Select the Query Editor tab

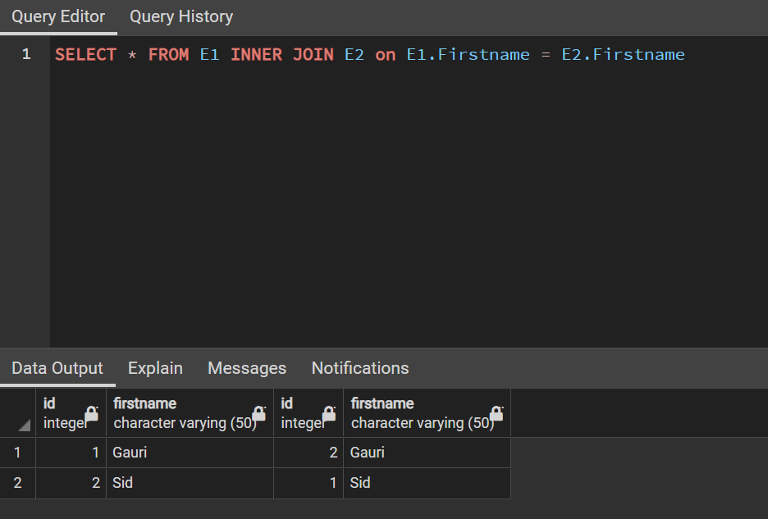[58, 16]
